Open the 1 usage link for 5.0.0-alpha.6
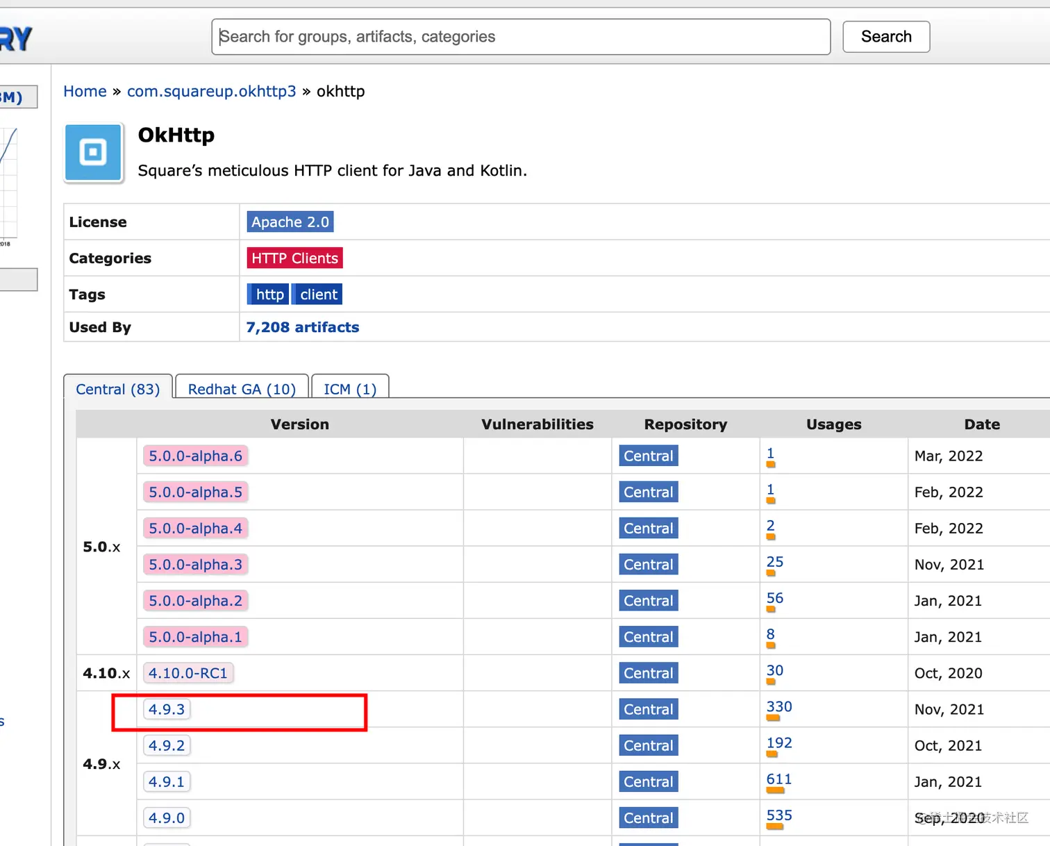Viewport: 1050px width, 846px height. (x=770, y=454)
